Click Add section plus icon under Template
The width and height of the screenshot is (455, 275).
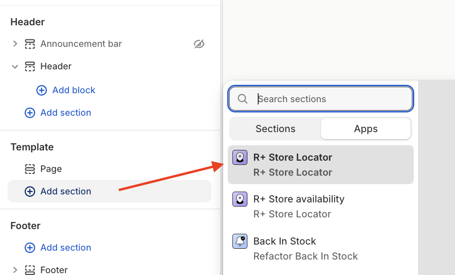click(30, 192)
